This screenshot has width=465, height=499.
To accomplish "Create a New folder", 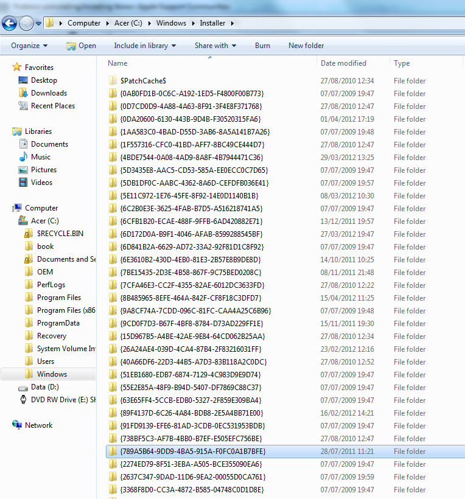I will pos(306,46).
